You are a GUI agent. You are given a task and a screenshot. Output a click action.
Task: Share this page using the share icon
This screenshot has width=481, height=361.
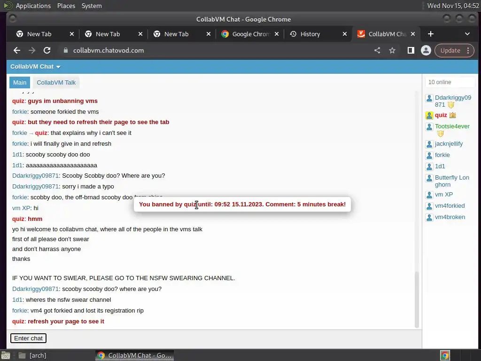377,50
